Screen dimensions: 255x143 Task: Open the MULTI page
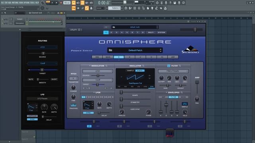[x=151, y=33]
